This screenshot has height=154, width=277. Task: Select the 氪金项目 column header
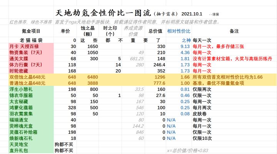click(31, 31)
